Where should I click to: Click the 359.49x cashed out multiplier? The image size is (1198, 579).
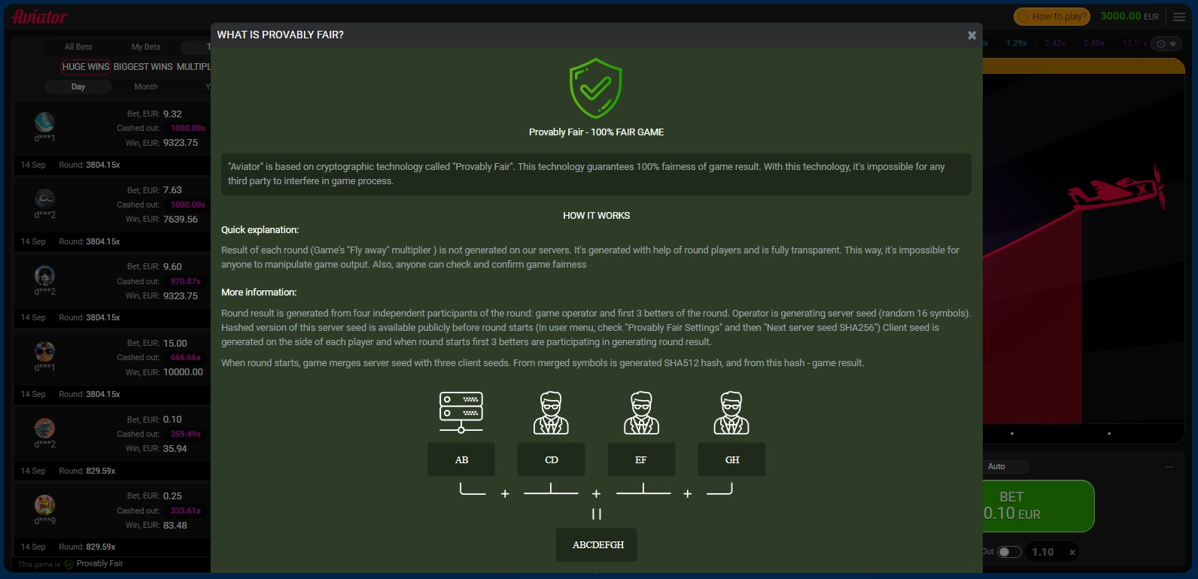[186, 434]
